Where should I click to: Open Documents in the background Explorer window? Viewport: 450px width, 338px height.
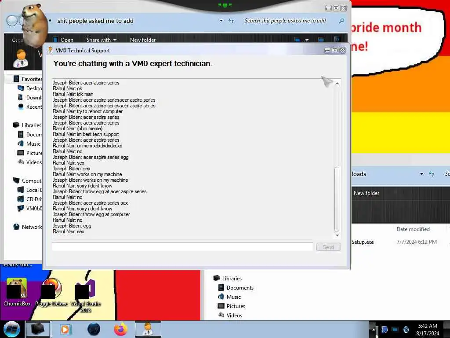pos(236,288)
